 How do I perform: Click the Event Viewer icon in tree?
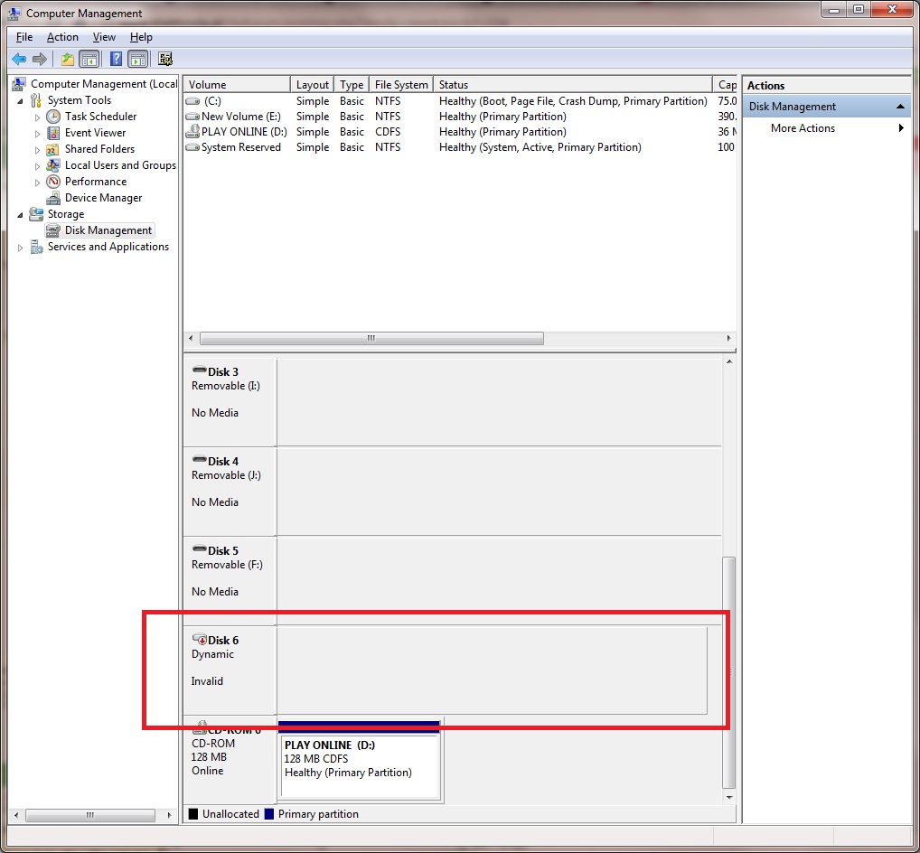click(x=53, y=133)
